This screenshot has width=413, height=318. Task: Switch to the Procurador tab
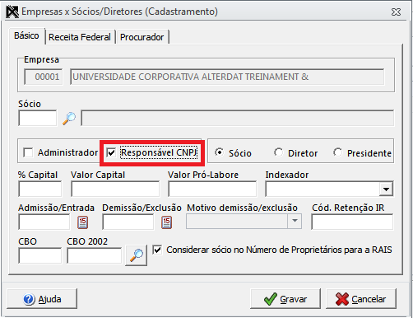tap(142, 37)
